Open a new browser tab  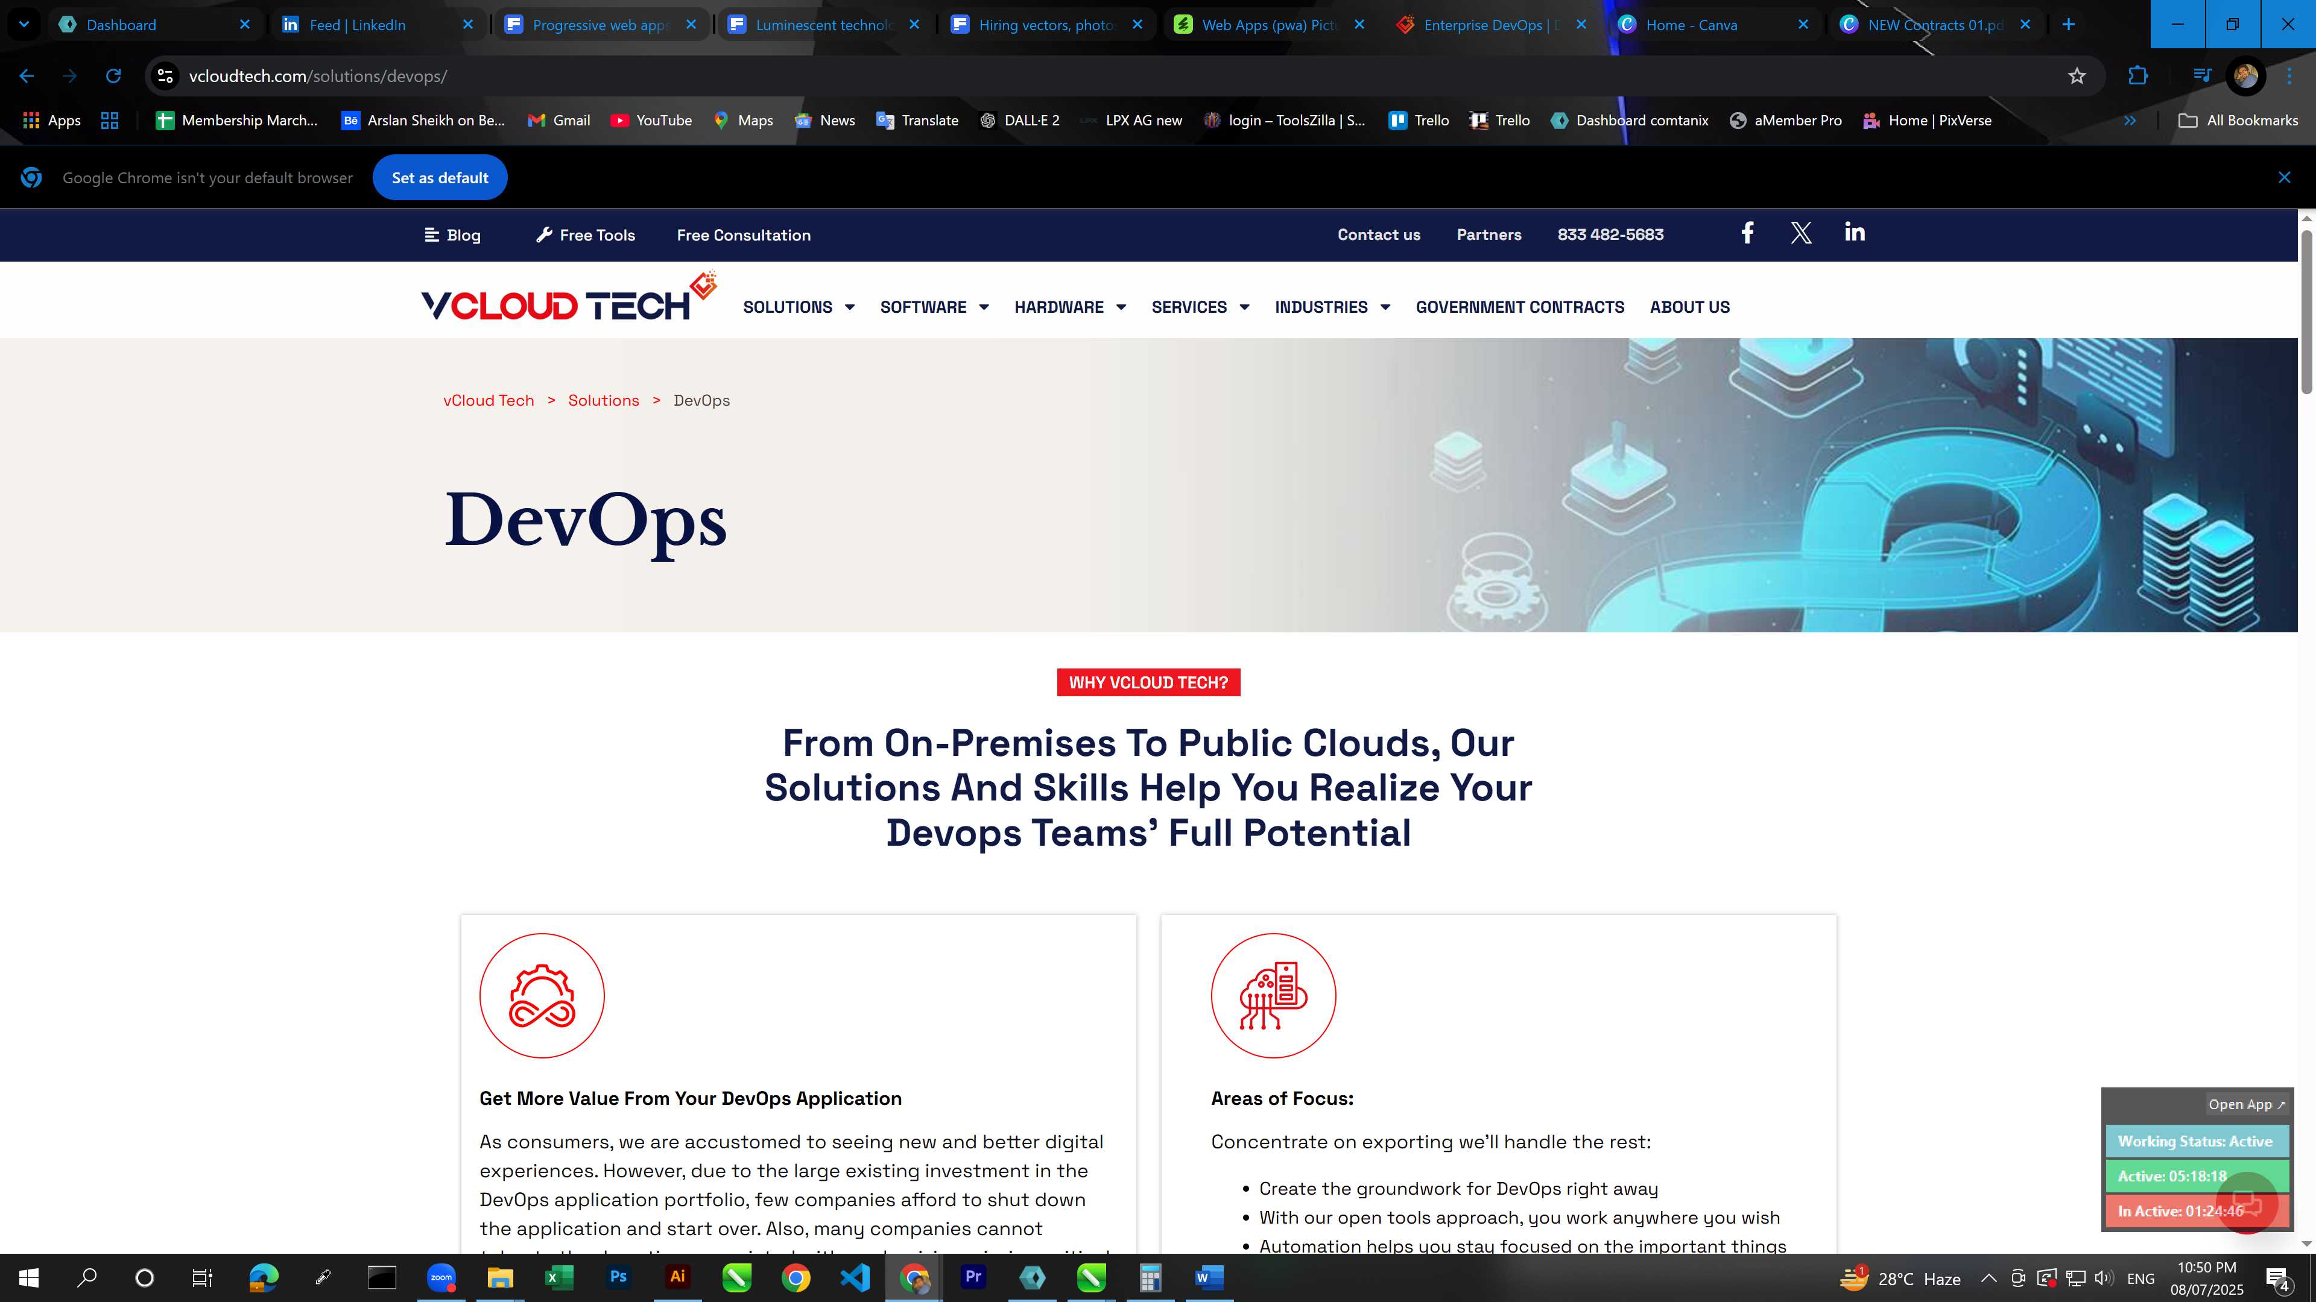click(x=2069, y=24)
